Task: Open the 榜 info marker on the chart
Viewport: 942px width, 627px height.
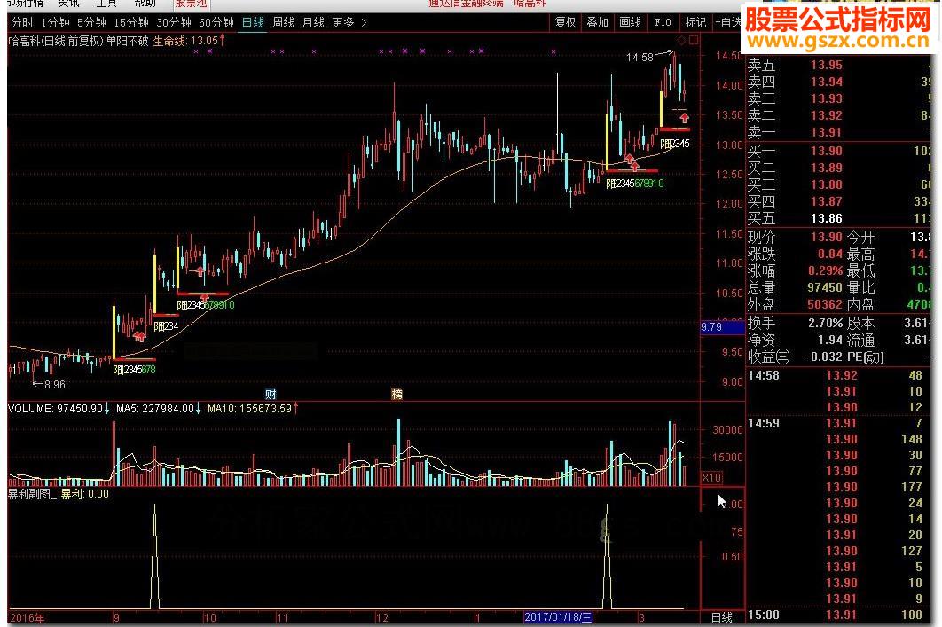Action: pyautogui.click(x=396, y=395)
